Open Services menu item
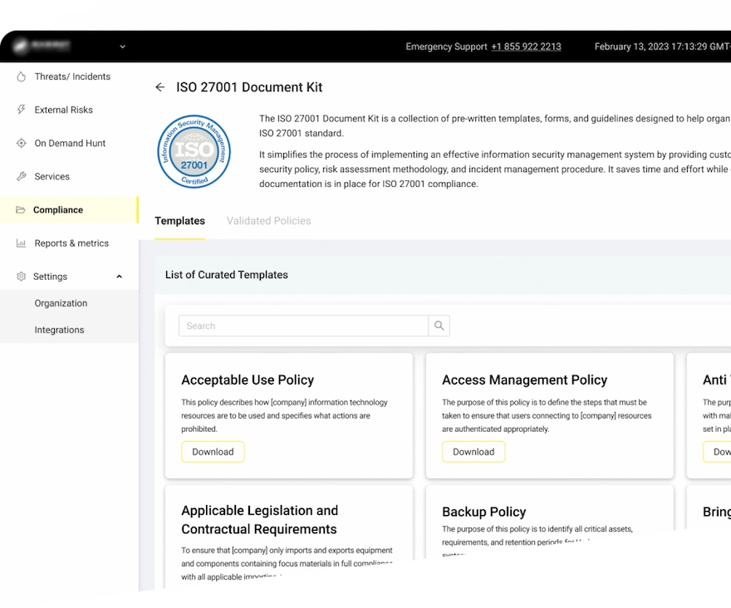 click(69, 176)
